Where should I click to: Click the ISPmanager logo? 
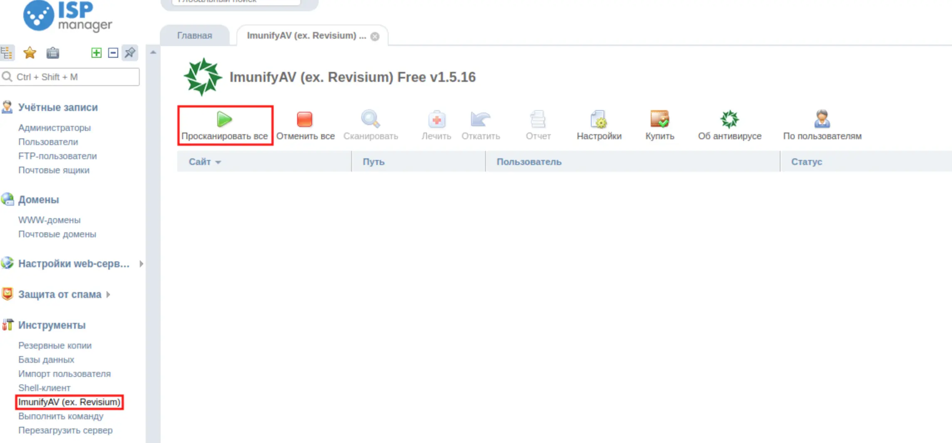click(67, 16)
